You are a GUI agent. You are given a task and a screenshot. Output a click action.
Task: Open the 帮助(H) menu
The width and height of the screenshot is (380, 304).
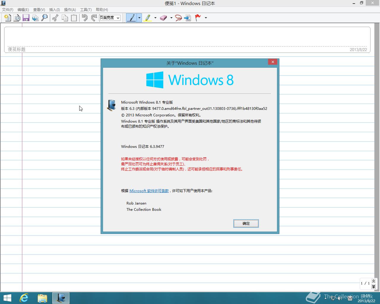click(102, 10)
